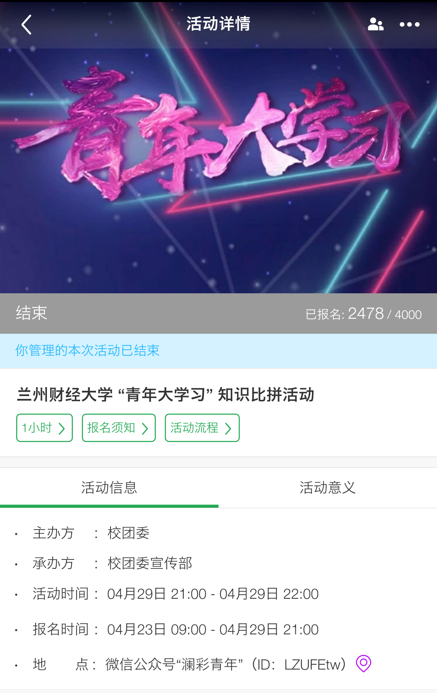This screenshot has width=437, height=693.
Task: Tap the chevron inside 1小时 button
Action: 62,428
